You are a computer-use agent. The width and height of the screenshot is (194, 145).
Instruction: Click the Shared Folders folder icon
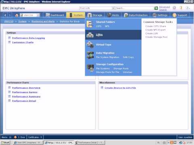[x=89, y=24]
